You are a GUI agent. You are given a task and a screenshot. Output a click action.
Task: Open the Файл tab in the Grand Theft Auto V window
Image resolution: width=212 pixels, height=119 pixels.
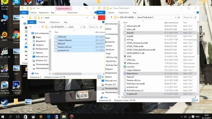click(x=101, y=13)
